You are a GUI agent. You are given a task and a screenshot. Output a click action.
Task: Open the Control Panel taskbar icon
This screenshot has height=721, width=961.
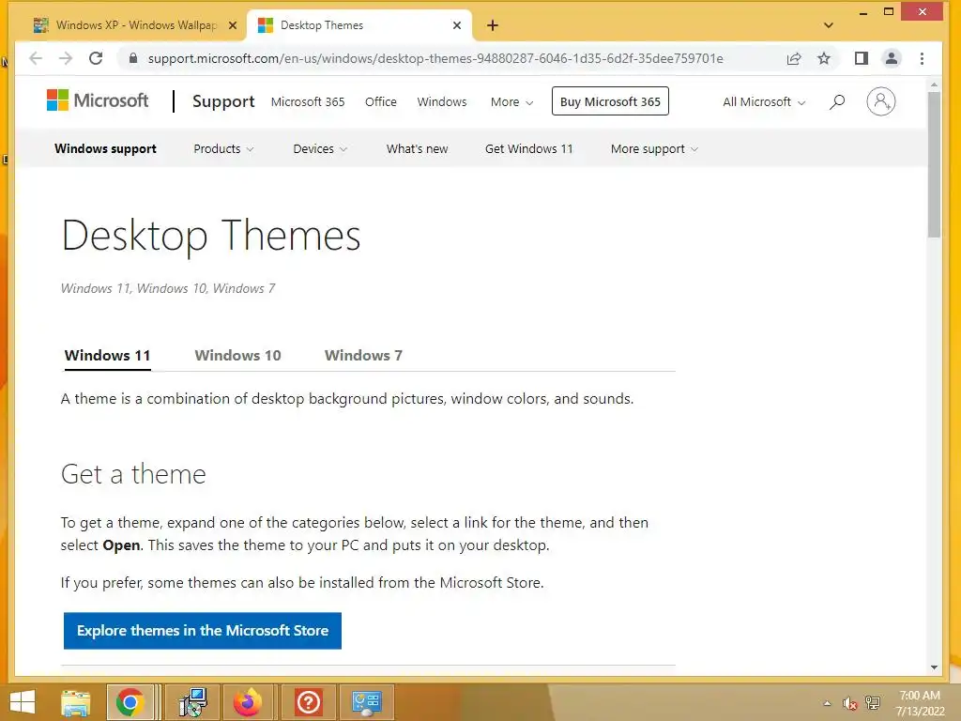pyautogui.click(x=367, y=702)
